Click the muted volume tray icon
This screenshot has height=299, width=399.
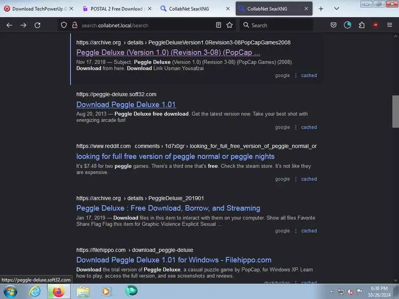[350, 292]
